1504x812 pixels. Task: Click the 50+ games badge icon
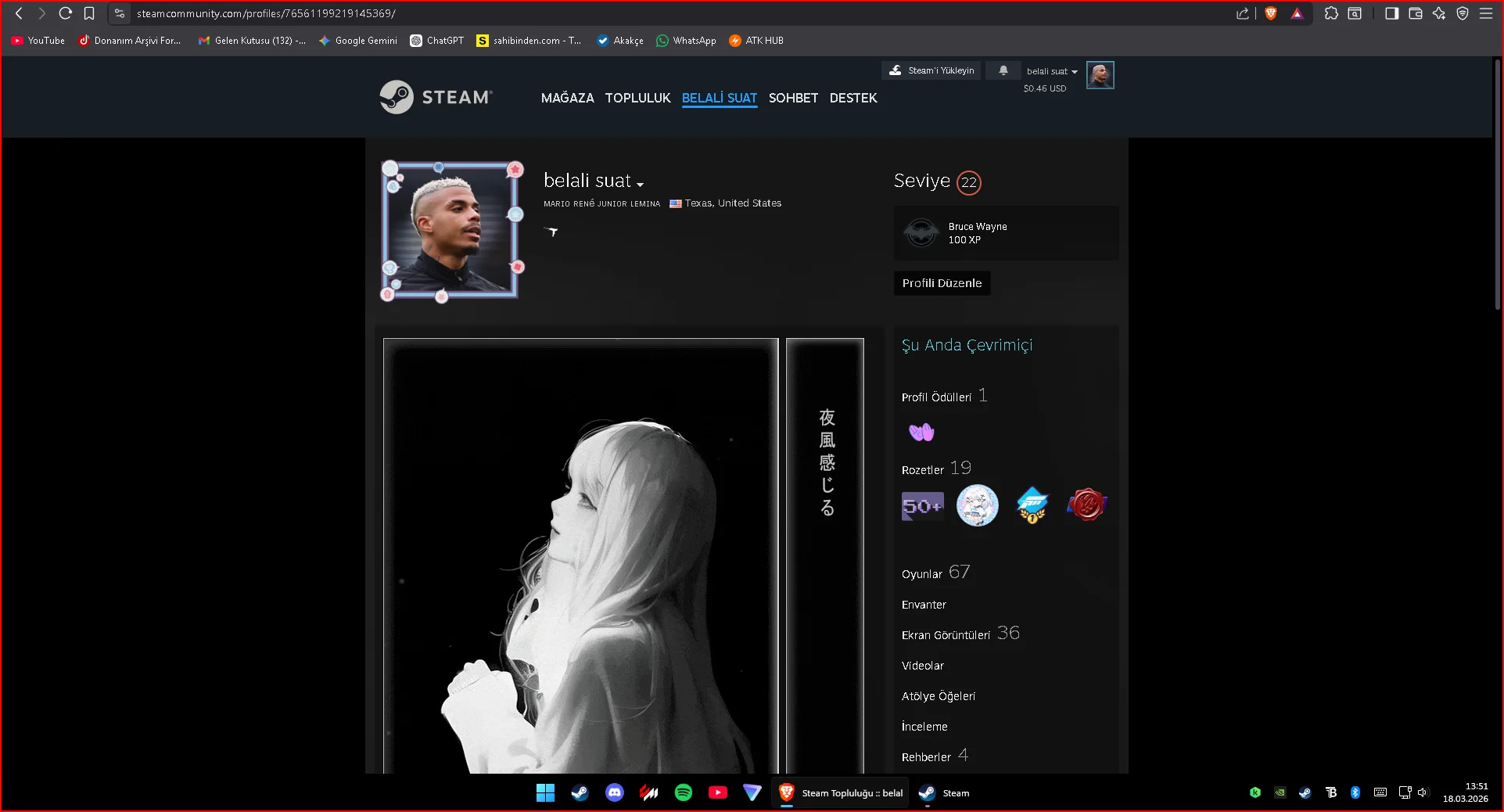pos(922,505)
